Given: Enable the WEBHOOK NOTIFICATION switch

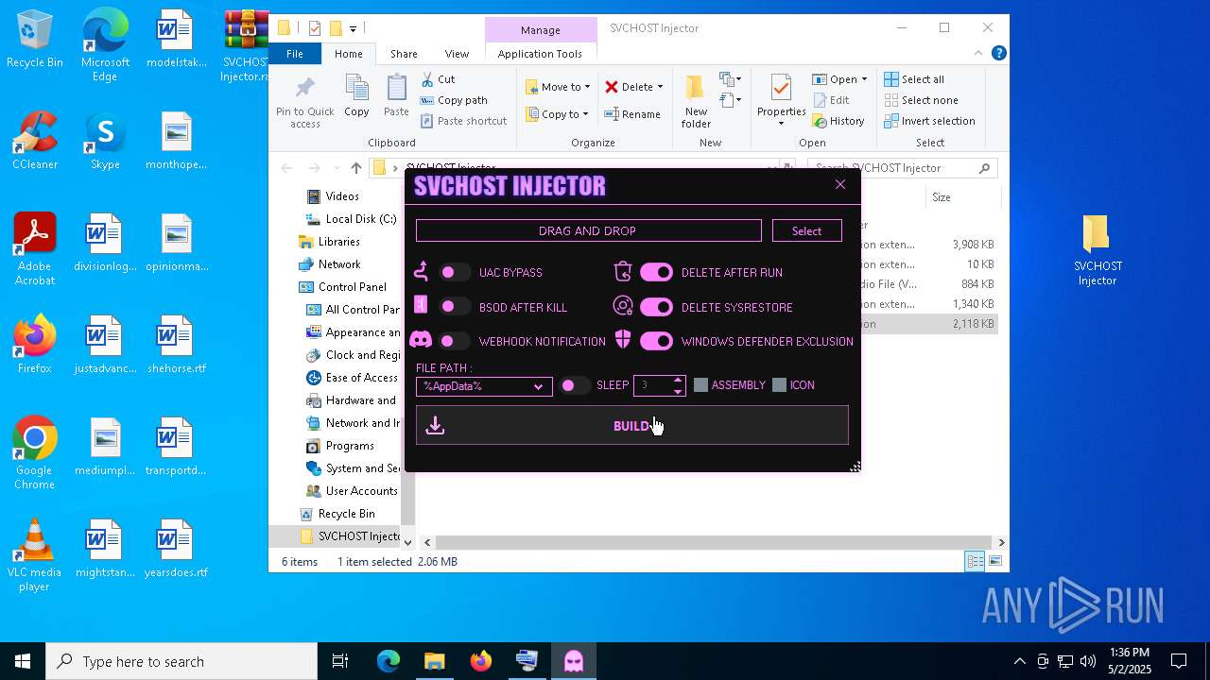Looking at the screenshot, I should point(455,341).
